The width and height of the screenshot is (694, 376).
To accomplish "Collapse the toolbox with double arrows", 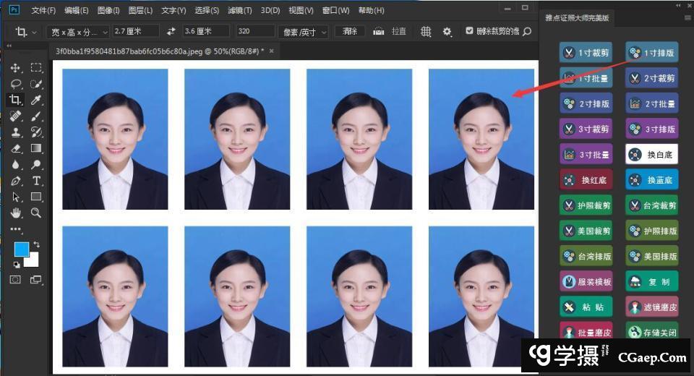I will 9,46.
